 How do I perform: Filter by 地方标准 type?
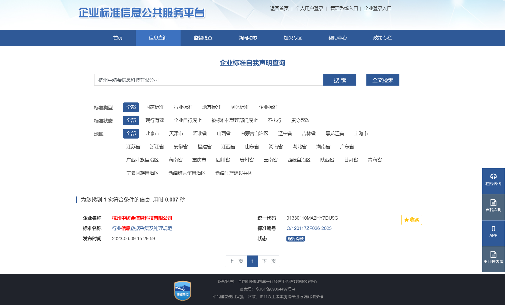[x=211, y=107]
